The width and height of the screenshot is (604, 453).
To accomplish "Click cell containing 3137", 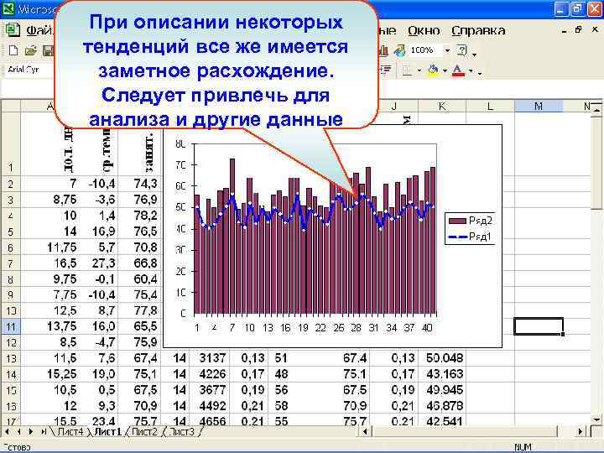I will tap(212, 358).
